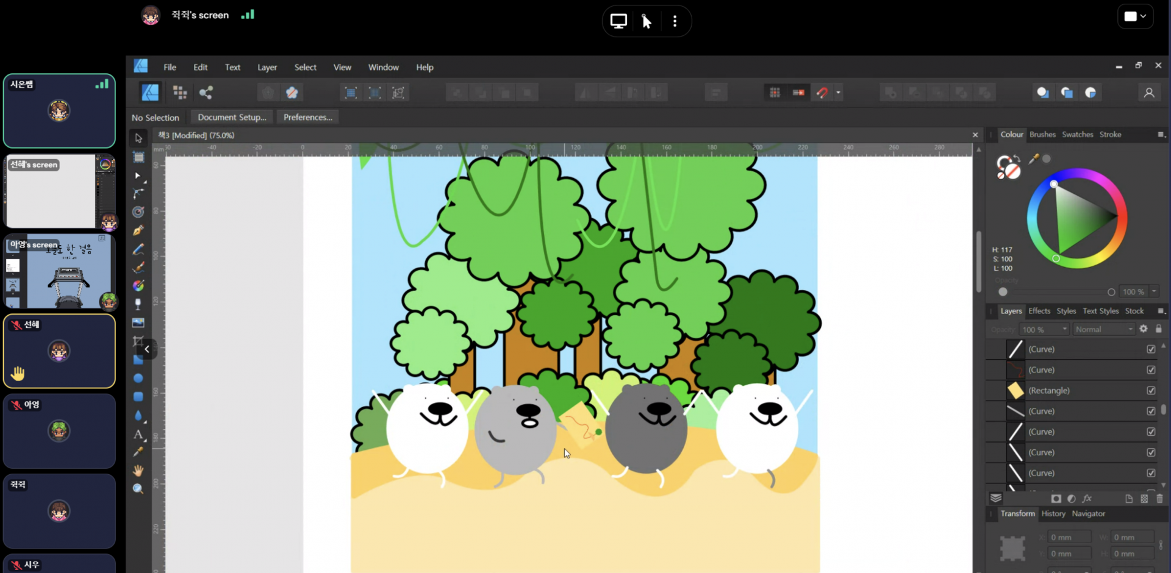Click the fx layer effects icon

1087,498
